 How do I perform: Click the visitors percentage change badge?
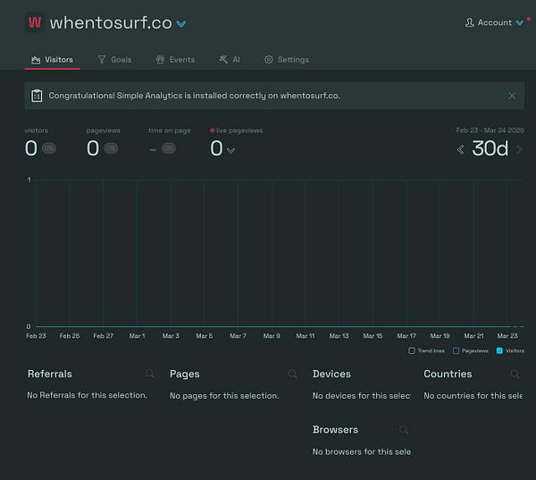click(x=49, y=148)
